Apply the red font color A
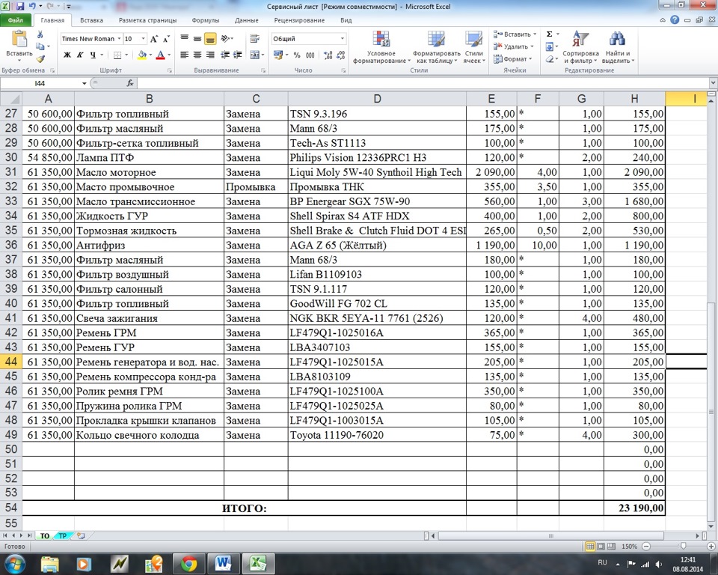The image size is (718, 575). [x=160, y=55]
